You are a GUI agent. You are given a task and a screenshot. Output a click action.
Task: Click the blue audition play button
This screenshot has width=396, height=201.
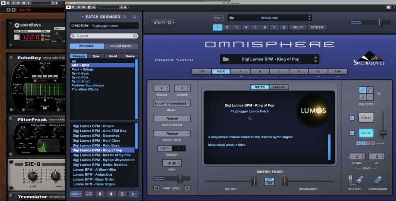(133, 194)
